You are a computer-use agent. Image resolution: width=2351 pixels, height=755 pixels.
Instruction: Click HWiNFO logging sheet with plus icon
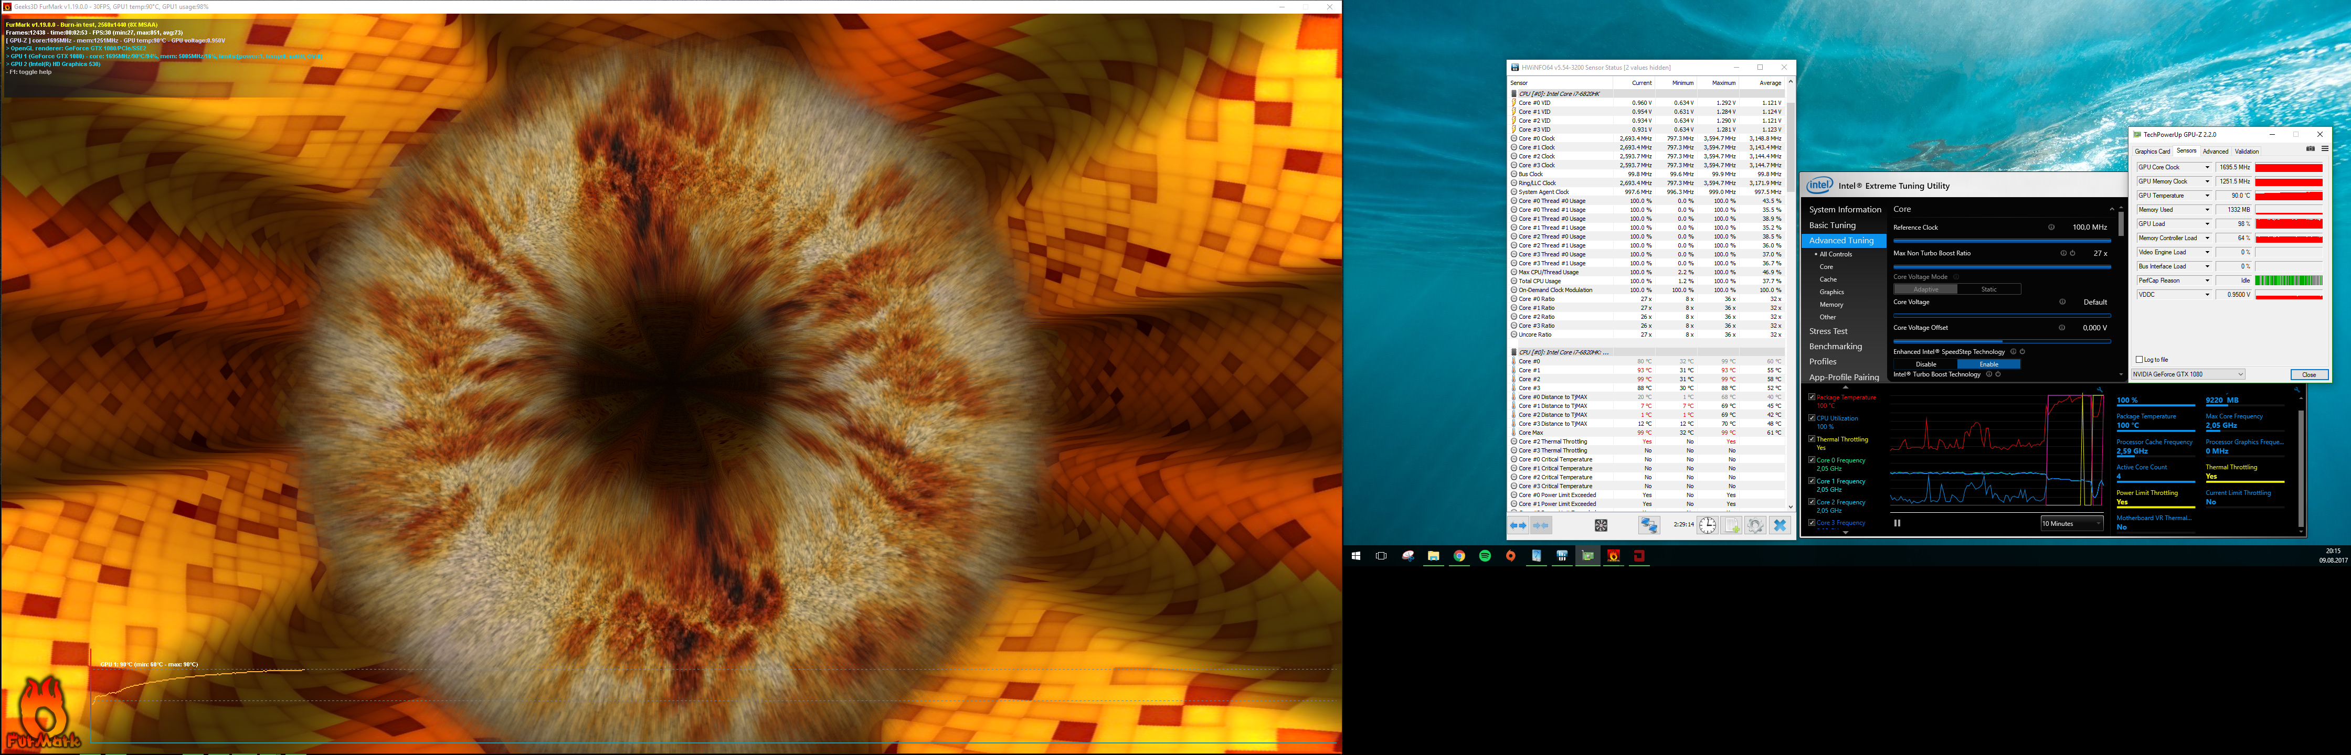(x=1731, y=525)
